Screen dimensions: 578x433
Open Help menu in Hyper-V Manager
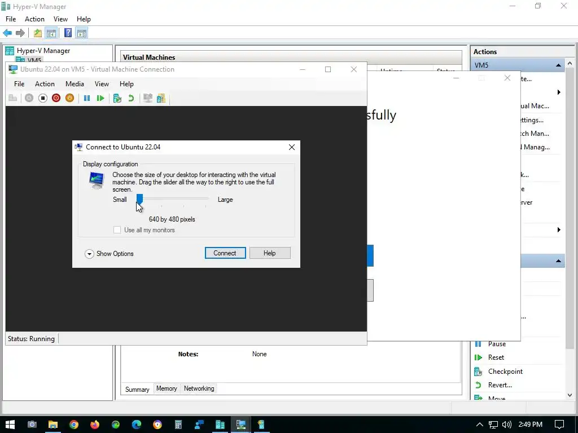point(84,19)
